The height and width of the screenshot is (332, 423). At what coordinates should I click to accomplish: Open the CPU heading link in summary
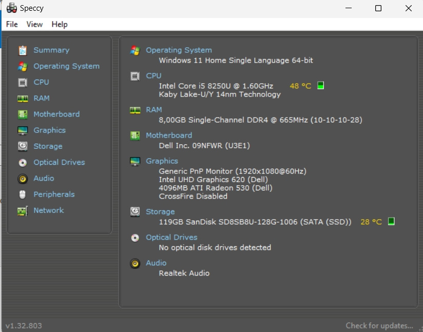point(153,76)
